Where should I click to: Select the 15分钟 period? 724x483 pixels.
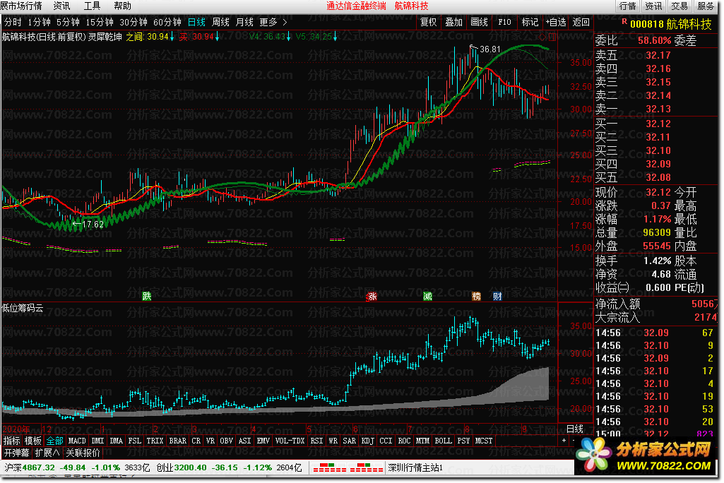click(100, 22)
